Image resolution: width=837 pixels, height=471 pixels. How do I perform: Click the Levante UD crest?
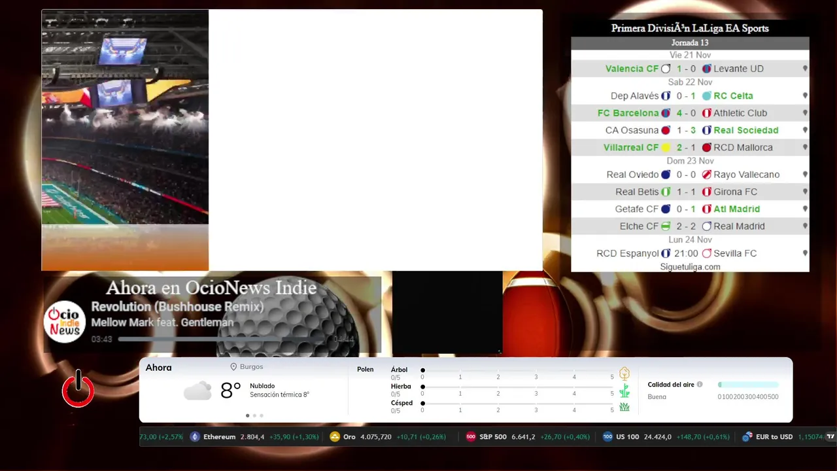point(707,69)
